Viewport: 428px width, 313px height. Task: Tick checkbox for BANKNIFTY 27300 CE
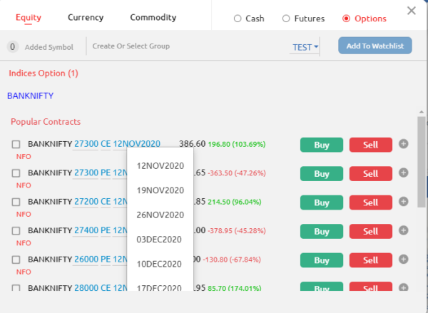pyautogui.click(x=16, y=144)
